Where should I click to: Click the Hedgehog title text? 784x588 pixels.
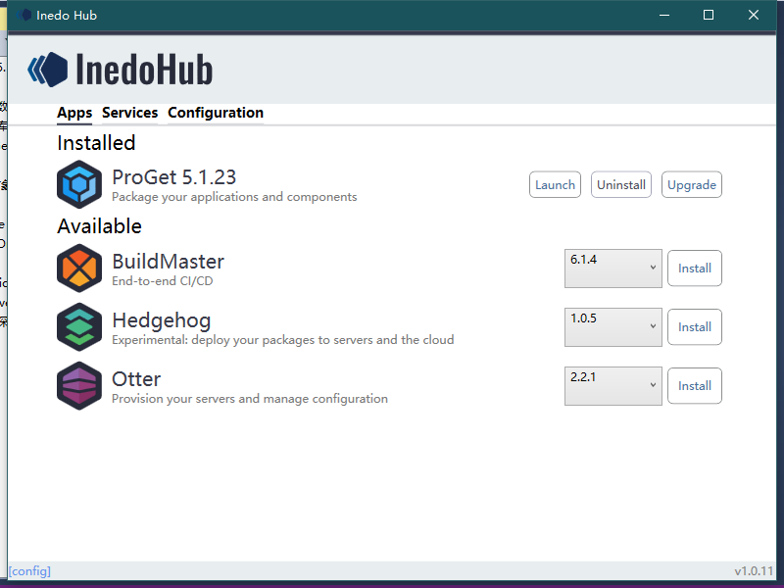[162, 320]
